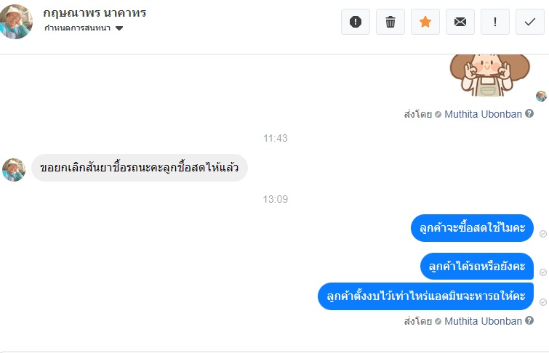This screenshot has height=353, width=549.
Task: Toggle the orange star follow-up icon
Action: pyautogui.click(x=425, y=22)
